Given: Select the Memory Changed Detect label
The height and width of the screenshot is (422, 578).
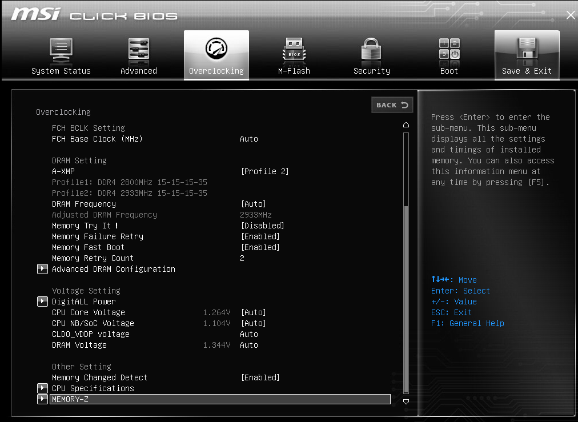Looking at the screenshot, I should click(99, 377).
